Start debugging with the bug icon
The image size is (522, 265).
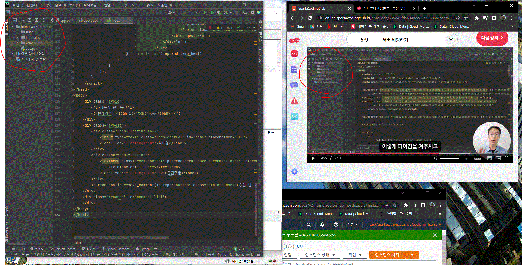212,12
